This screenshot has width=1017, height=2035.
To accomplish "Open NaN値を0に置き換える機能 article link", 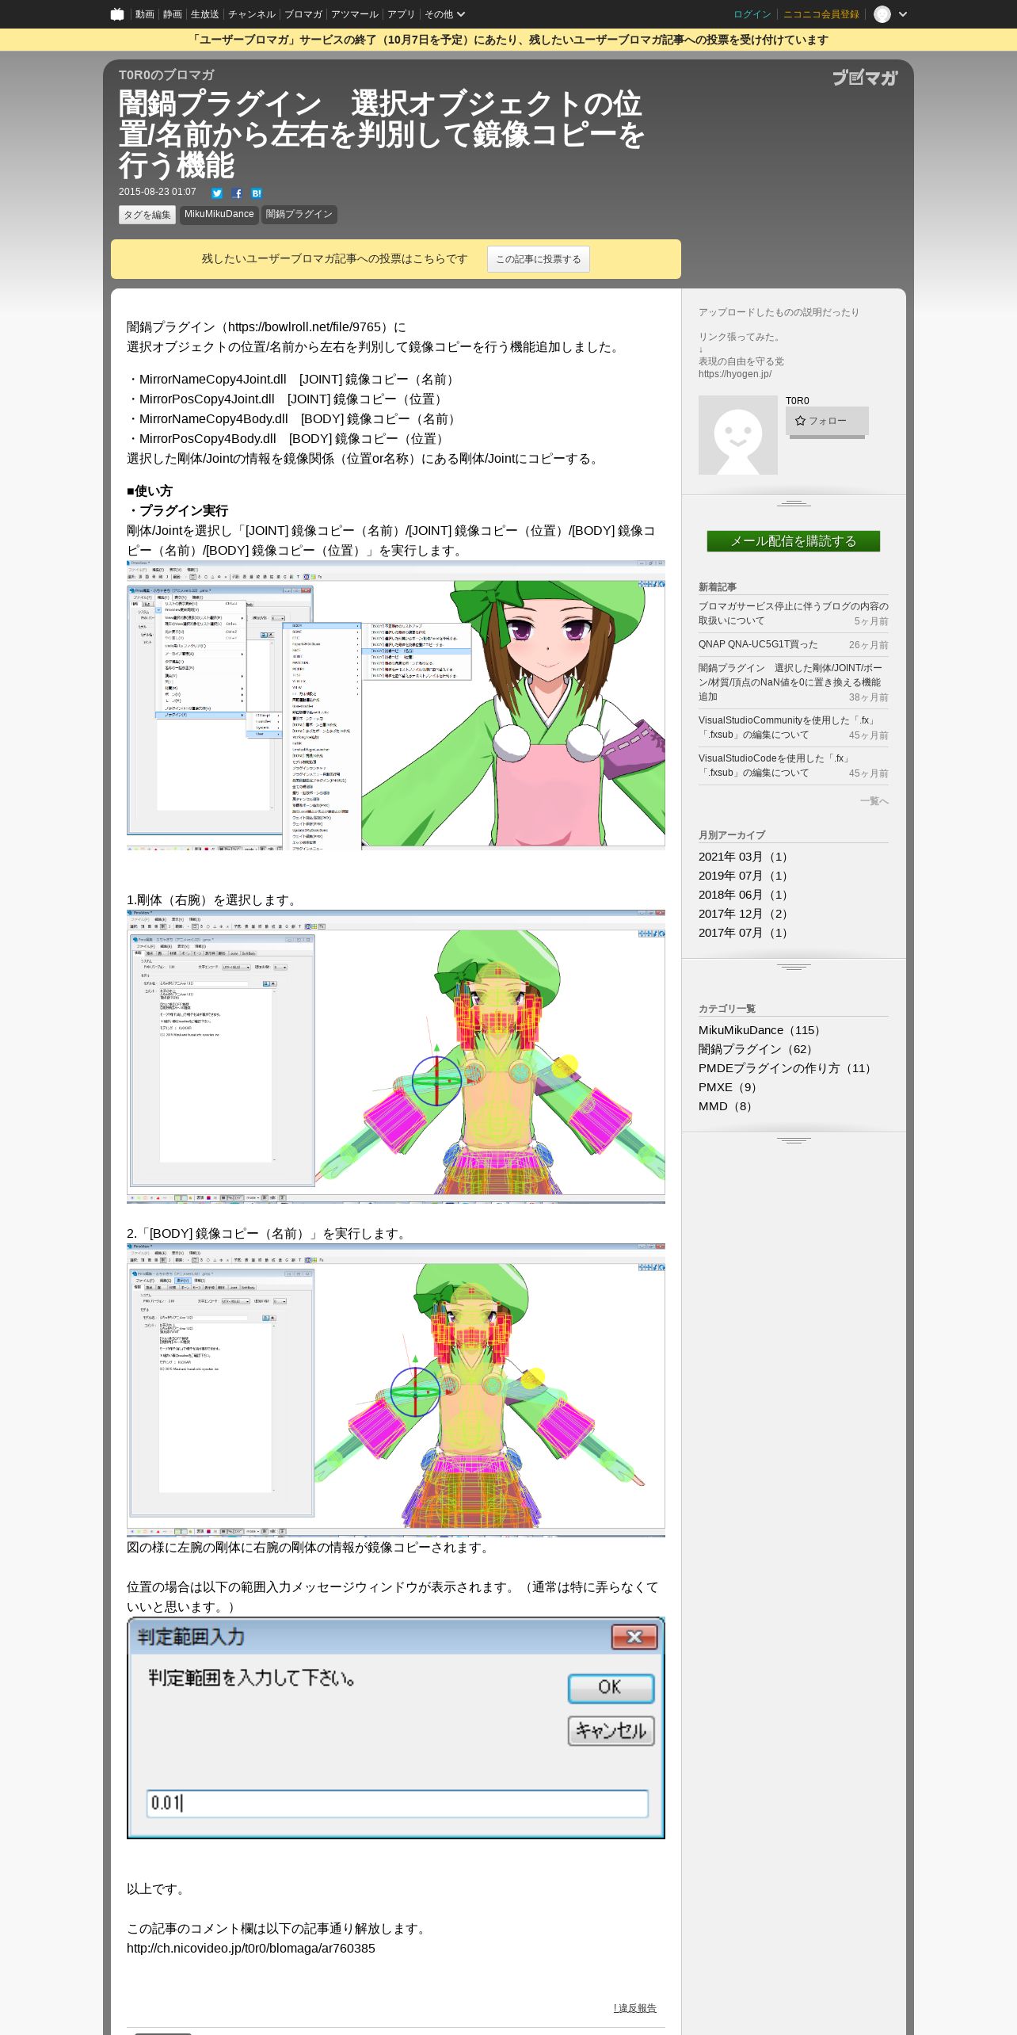I will 790,682.
